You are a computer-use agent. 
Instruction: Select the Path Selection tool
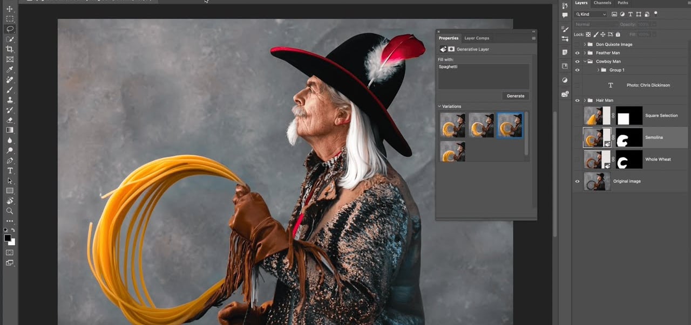10,181
